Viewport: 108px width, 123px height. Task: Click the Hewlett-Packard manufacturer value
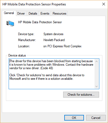click(x=54, y=40)
